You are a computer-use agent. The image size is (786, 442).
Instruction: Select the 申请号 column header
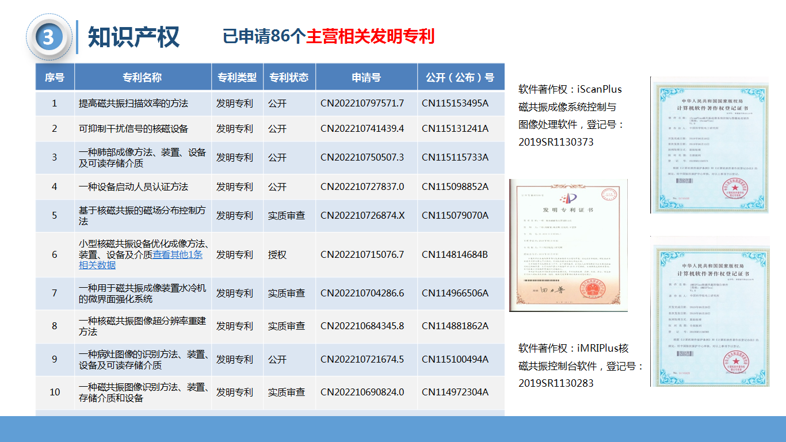click(366, 77)
